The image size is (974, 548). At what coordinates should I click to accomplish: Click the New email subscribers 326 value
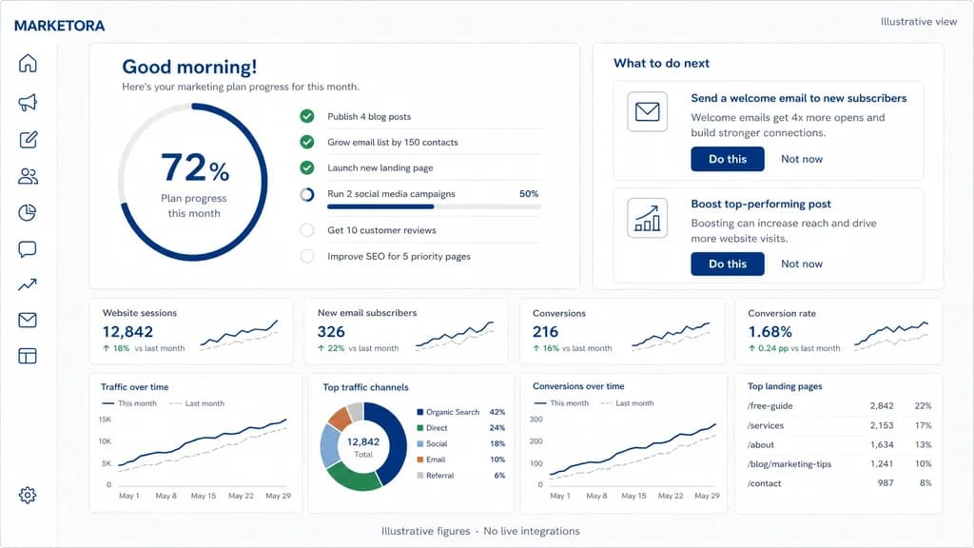click(x=331, y=332)
